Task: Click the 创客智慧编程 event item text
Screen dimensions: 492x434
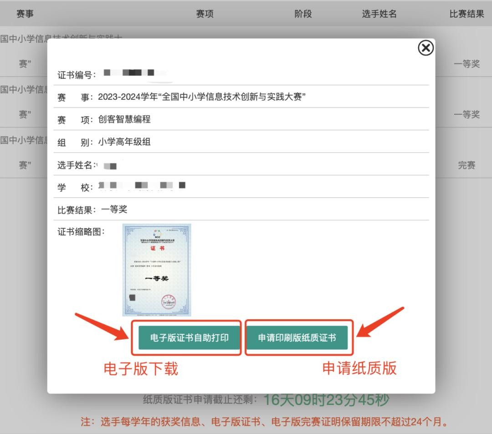Action: (124, 119)
